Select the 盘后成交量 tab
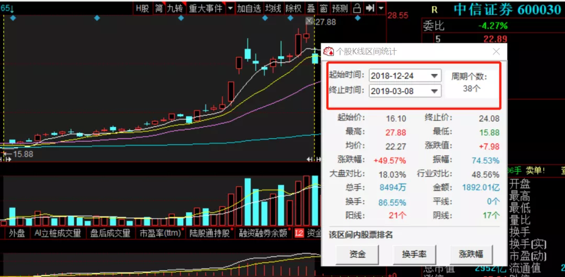Image resolution: width=565 pixels, height=277 pixels. (110, 234)
